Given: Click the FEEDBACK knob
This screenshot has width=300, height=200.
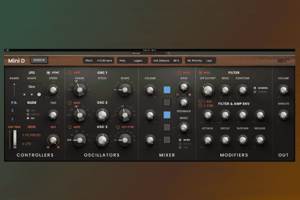Looking at the screenshot, I should tap(184, 102).
